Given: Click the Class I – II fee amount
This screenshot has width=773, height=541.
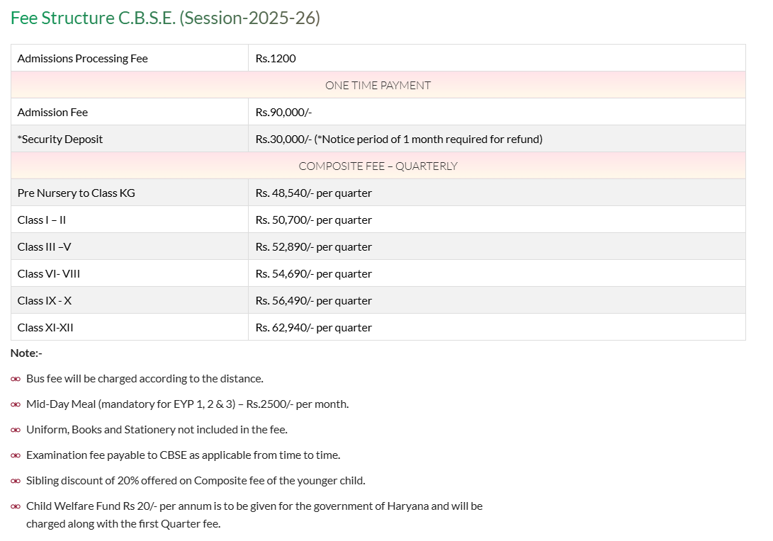Looking at the screenshot, I should [x=313, y=220].
